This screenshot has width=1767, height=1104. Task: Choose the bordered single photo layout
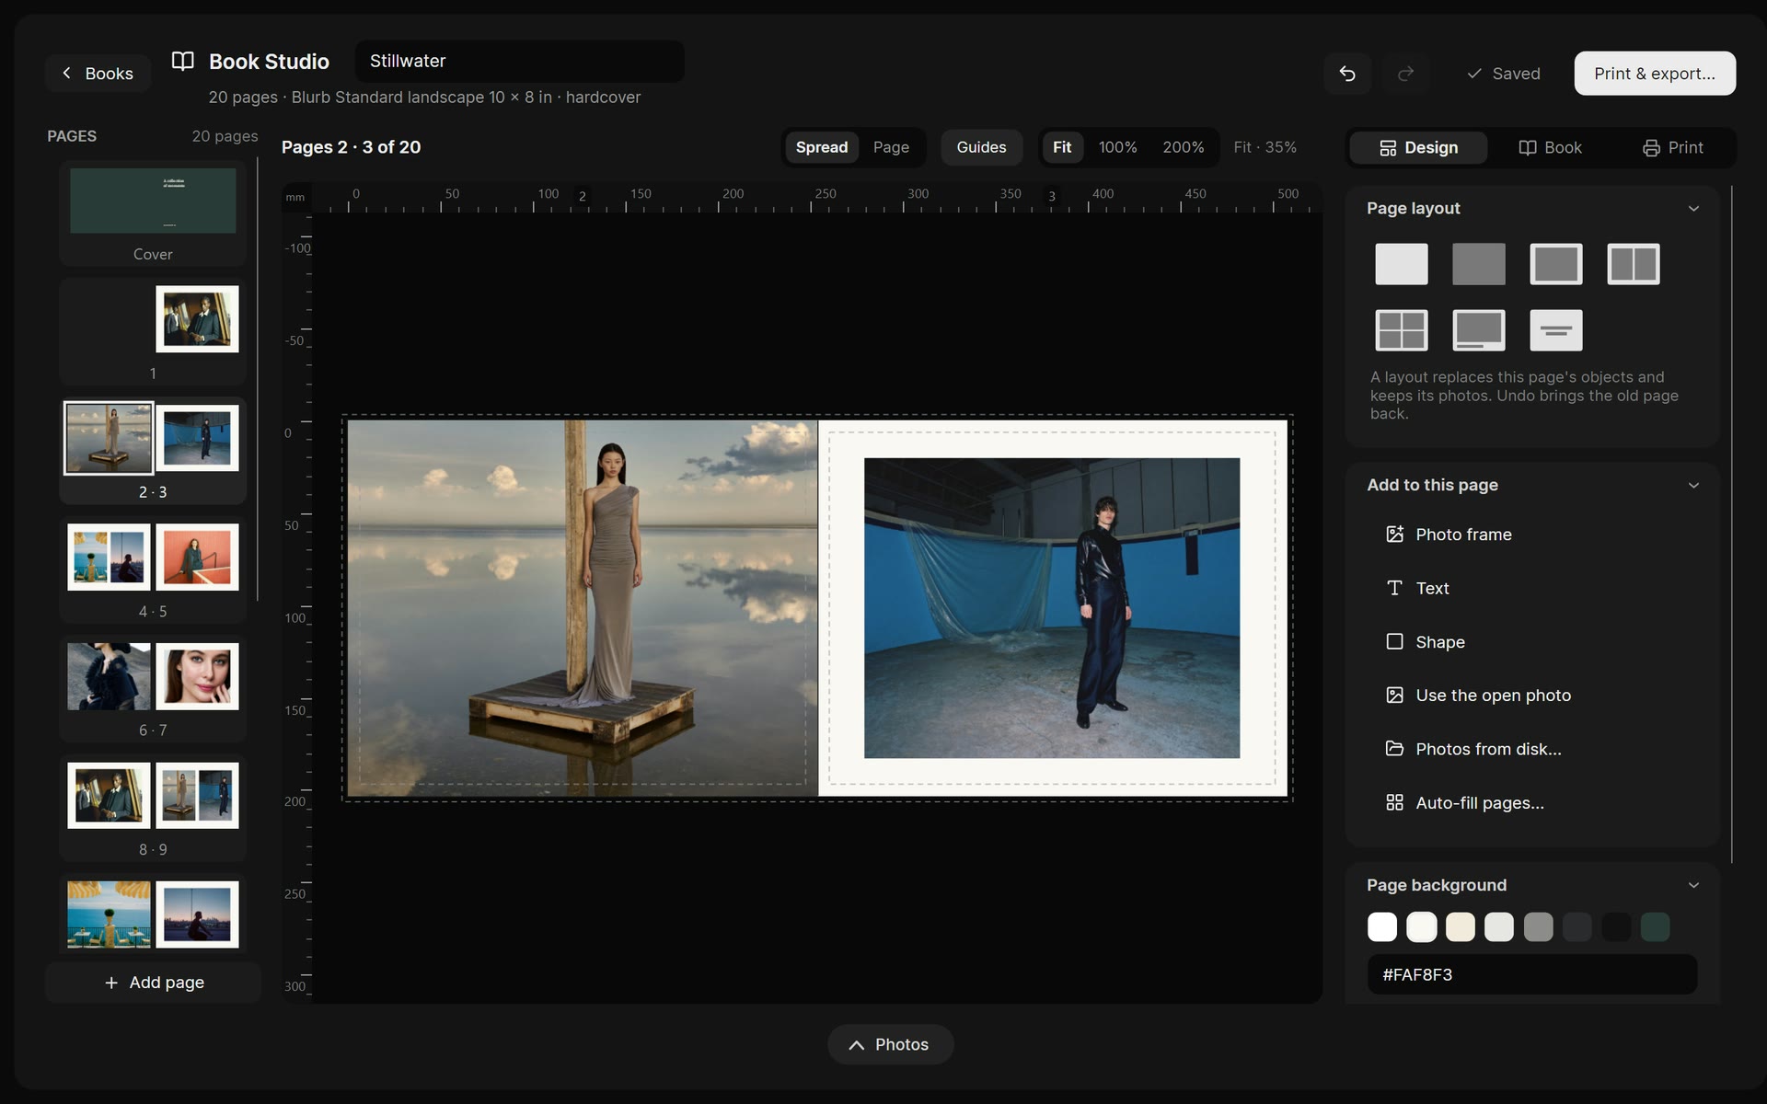click(1555, 264)
